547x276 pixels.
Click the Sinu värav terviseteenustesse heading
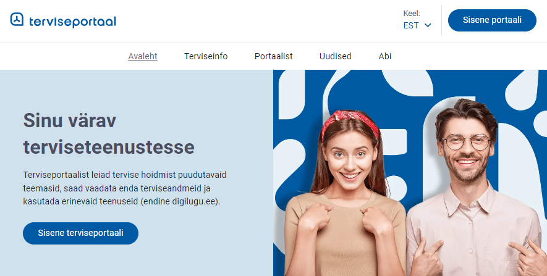(109, 134)
